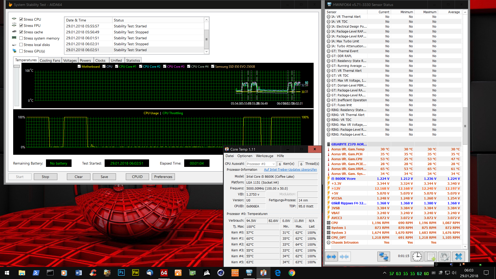Switch to Voltages tab

[70, 60]
